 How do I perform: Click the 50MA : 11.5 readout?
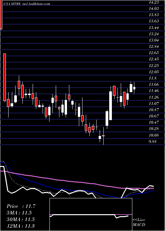(x=20, y=219)
